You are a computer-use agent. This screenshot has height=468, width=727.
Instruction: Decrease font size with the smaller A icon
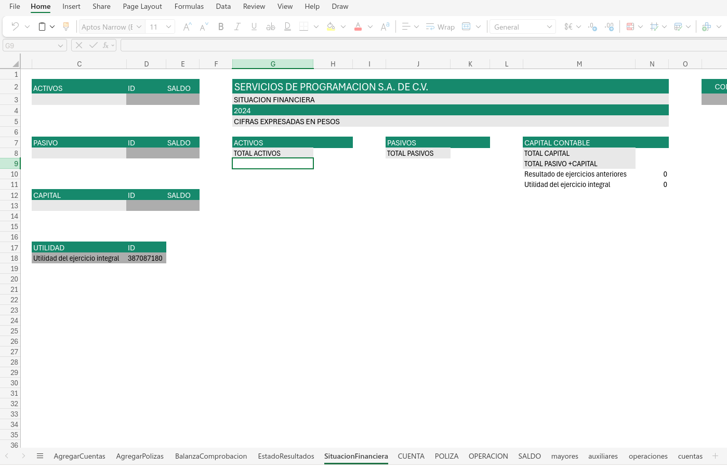pos(204,26)
